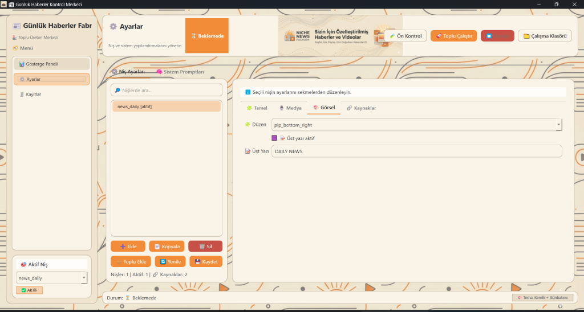
Task: Click the Kopyala copy icon button
Action: pos(157,247)
